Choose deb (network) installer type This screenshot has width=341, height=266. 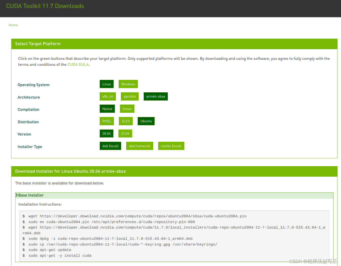(x=140, y=146)
